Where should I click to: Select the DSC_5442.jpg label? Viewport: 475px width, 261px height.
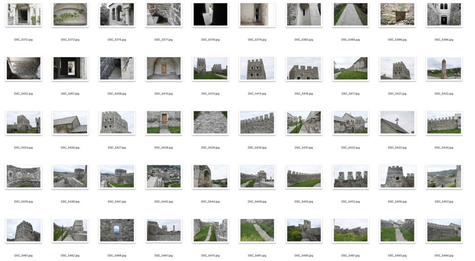(164, 201)
